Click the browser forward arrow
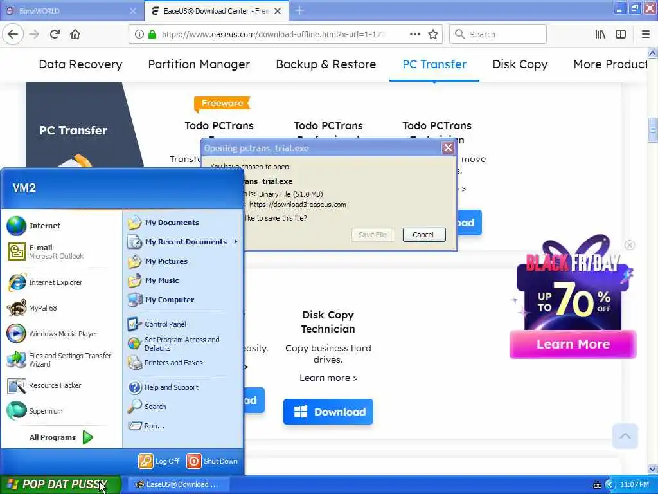This screenshot has width=658, height=494. [x=35, y=35]
